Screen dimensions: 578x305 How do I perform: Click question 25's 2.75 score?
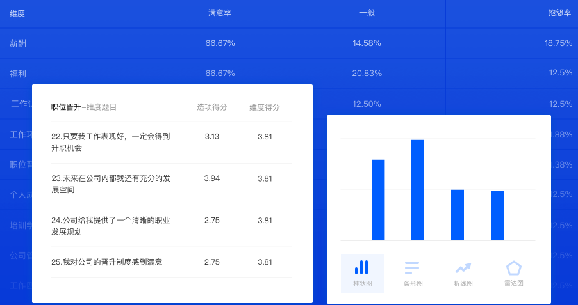click(x=212, y=262)
